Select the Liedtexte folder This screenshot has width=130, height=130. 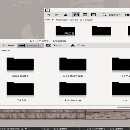click(73, 92)
